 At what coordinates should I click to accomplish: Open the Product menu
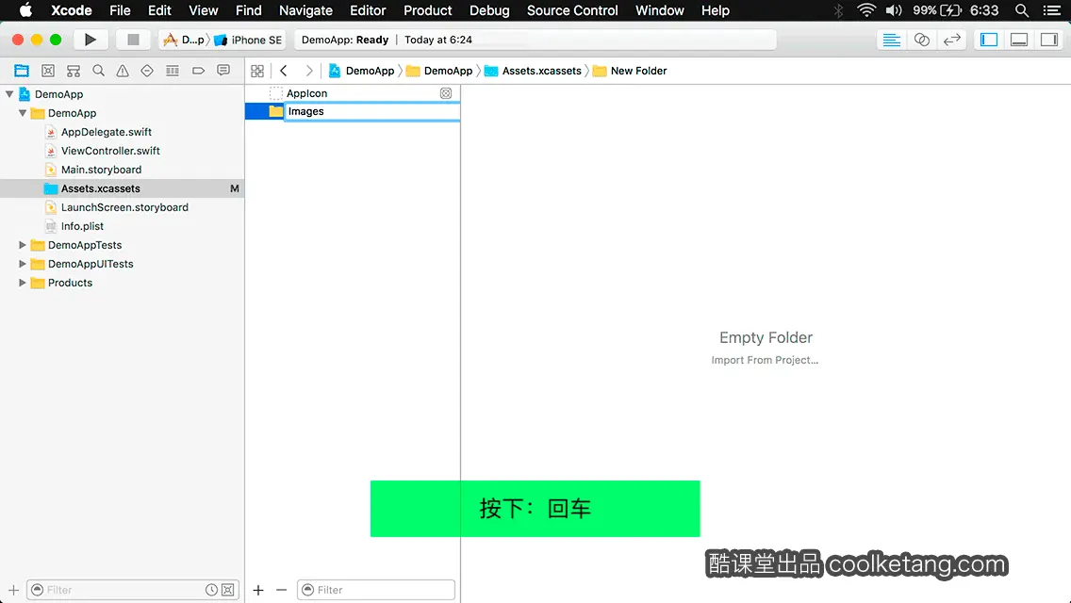click(x=428, y=10)
